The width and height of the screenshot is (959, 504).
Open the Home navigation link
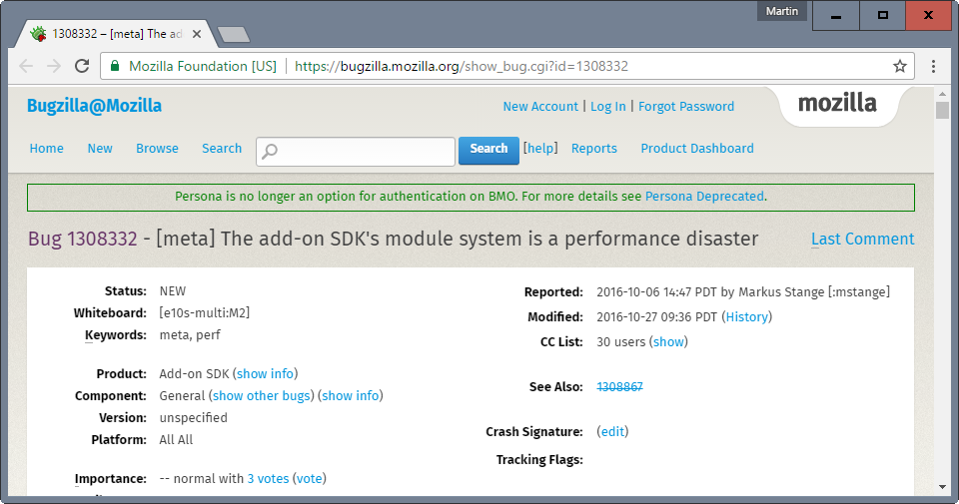(47, 149)
